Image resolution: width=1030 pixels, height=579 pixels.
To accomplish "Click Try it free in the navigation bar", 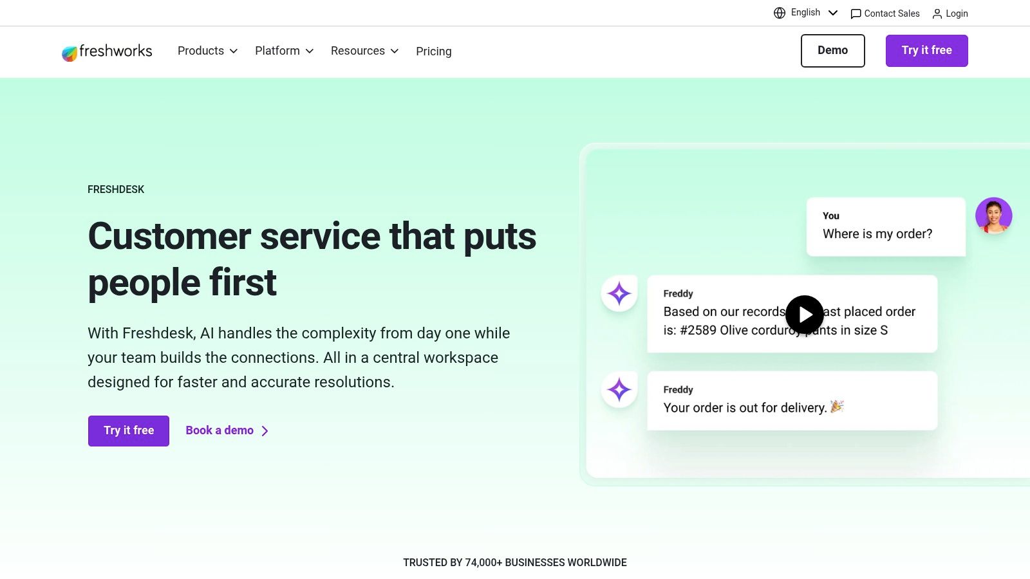I will tap(926, 50).
